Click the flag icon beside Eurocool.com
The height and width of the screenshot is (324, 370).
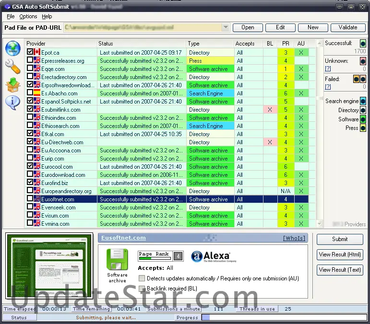(x=37, y=166)
